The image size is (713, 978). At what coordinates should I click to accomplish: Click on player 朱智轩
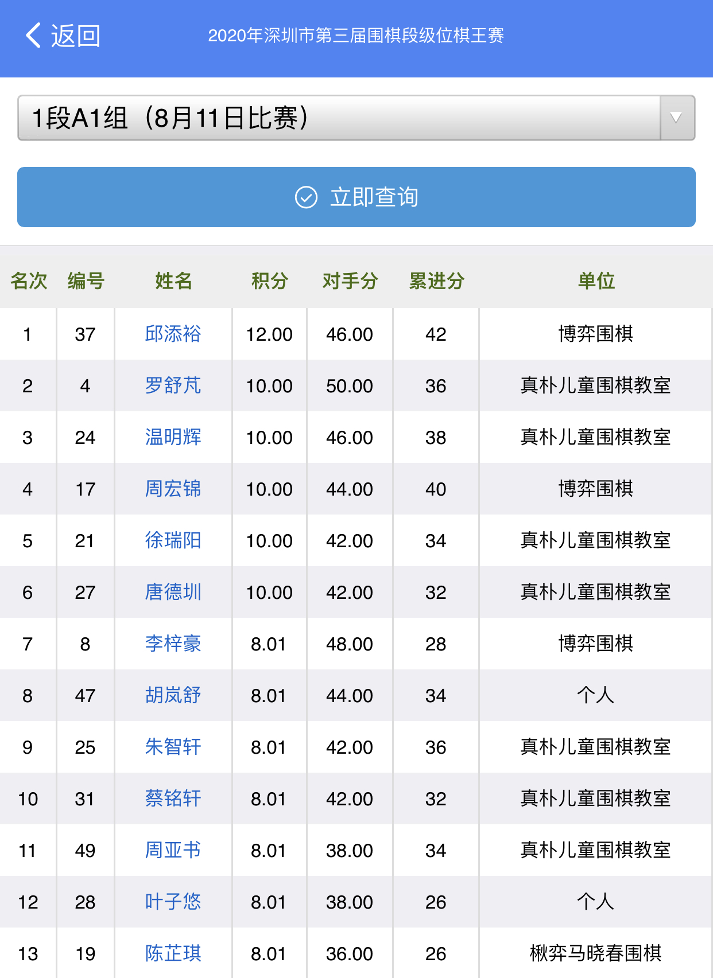coord(173,747)
